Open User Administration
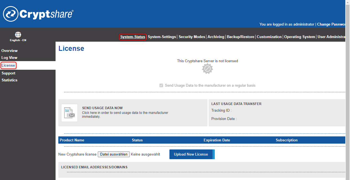Image resolution: width=350 pixels, height=180 pixels. (332, 36)
